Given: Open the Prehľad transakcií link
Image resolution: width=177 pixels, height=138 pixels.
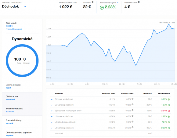Looking at the screenshot, I should [x=14, y=29].
